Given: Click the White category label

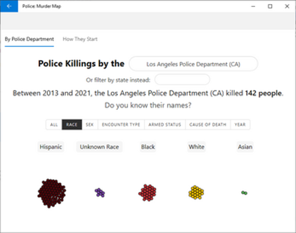Looking at the screenshot, I should (197, 147).
